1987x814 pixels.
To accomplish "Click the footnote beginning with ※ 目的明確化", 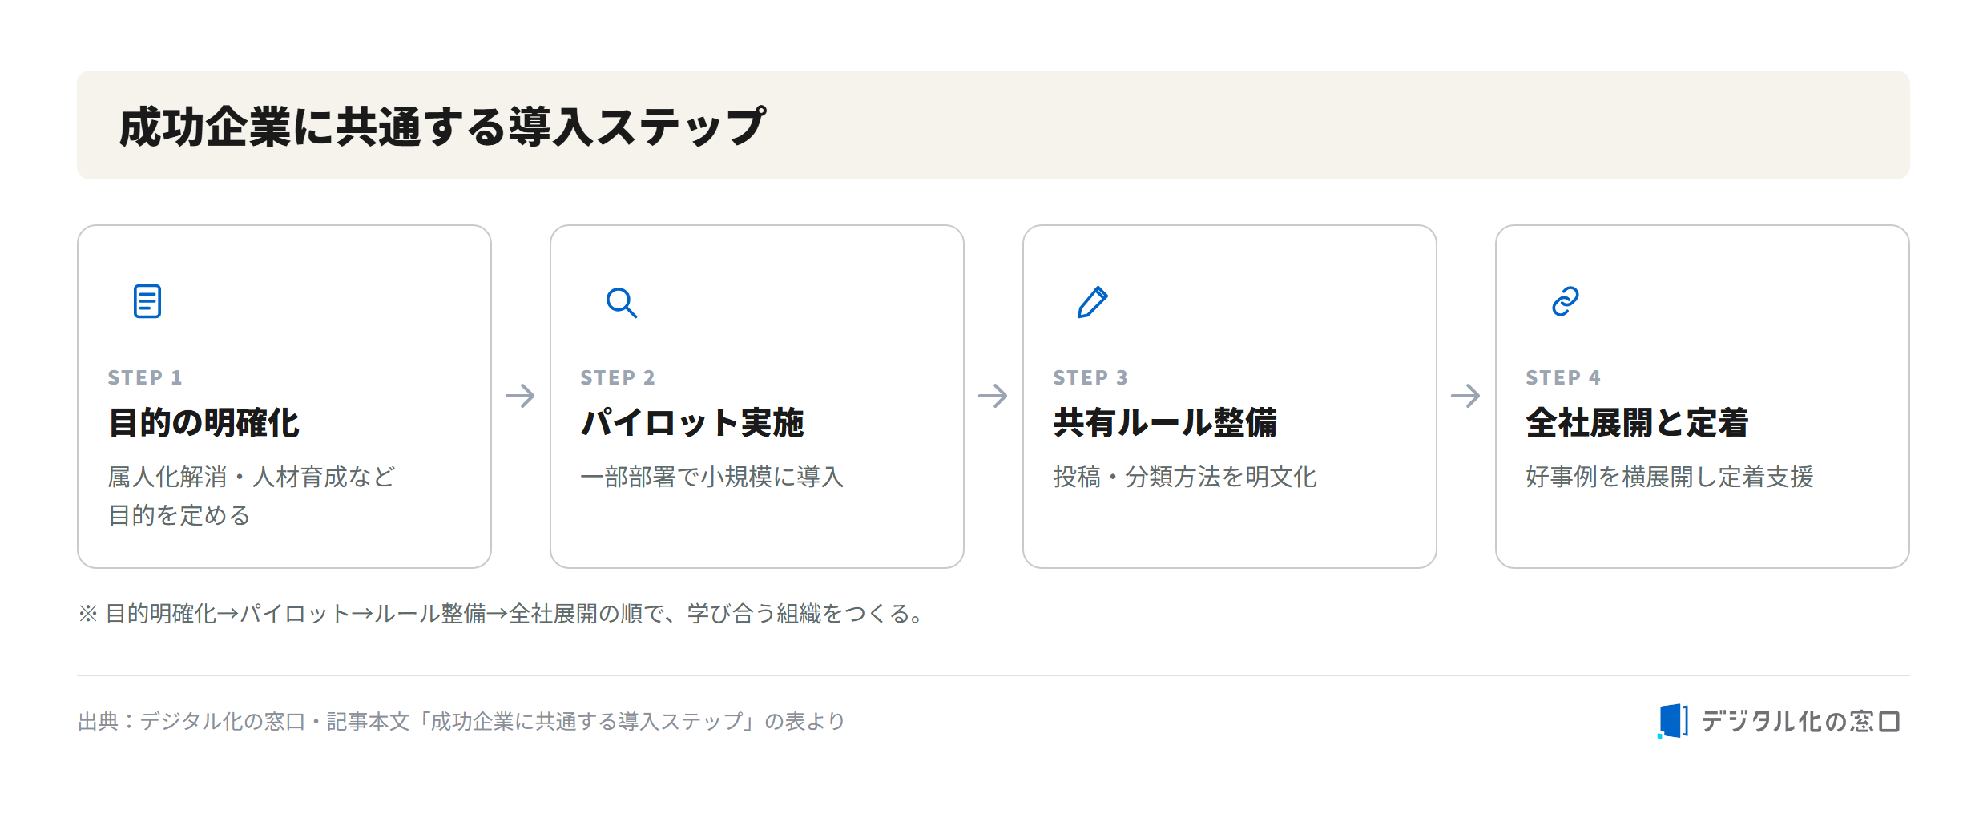I will tap(502, 614).
